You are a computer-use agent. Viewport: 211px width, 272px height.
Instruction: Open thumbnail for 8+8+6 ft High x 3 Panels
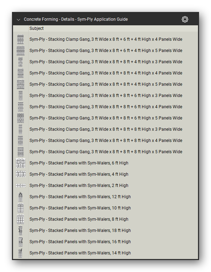click(20, 96)
